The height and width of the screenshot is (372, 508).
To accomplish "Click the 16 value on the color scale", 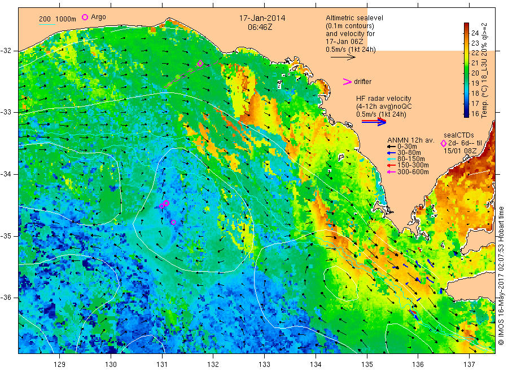I will point(475,113).
